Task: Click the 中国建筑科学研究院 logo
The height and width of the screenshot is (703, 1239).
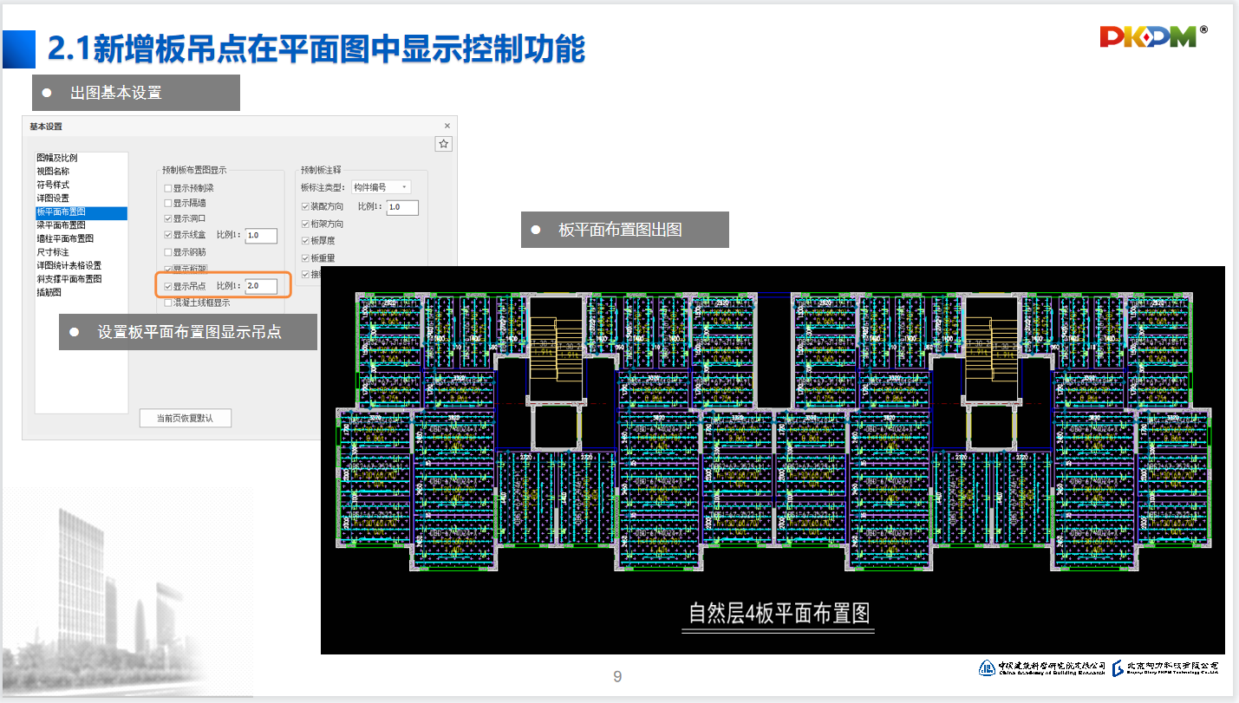Action: point(1042,667)
